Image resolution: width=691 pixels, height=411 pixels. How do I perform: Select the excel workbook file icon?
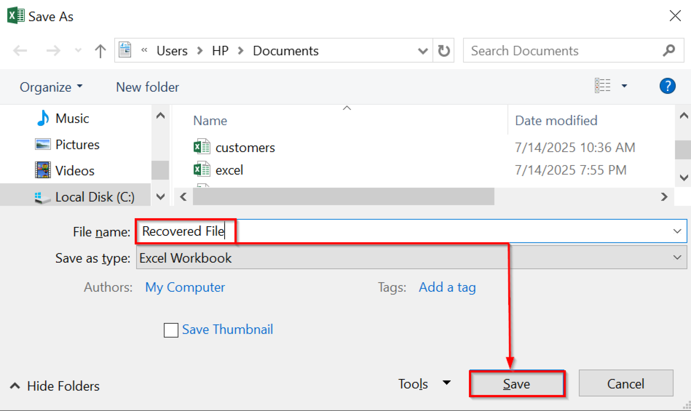coord(201,170)
